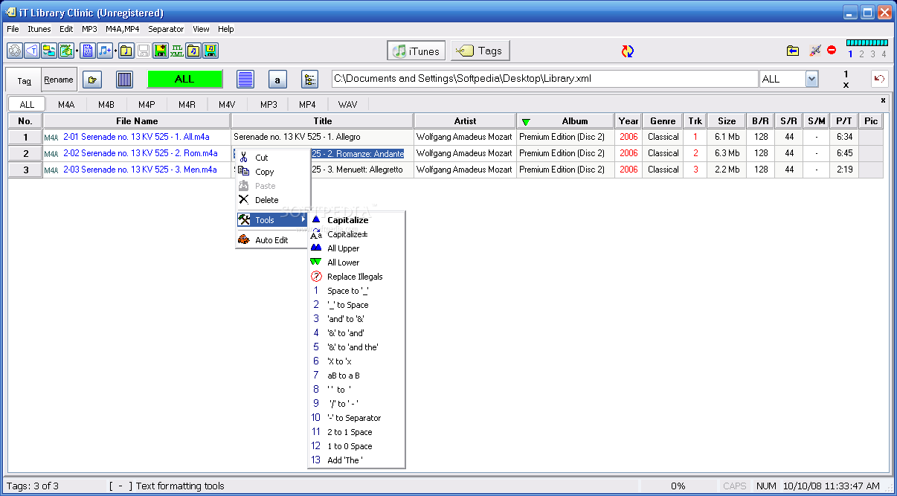Click the green floppy disk with plus icon

(160, 51)
